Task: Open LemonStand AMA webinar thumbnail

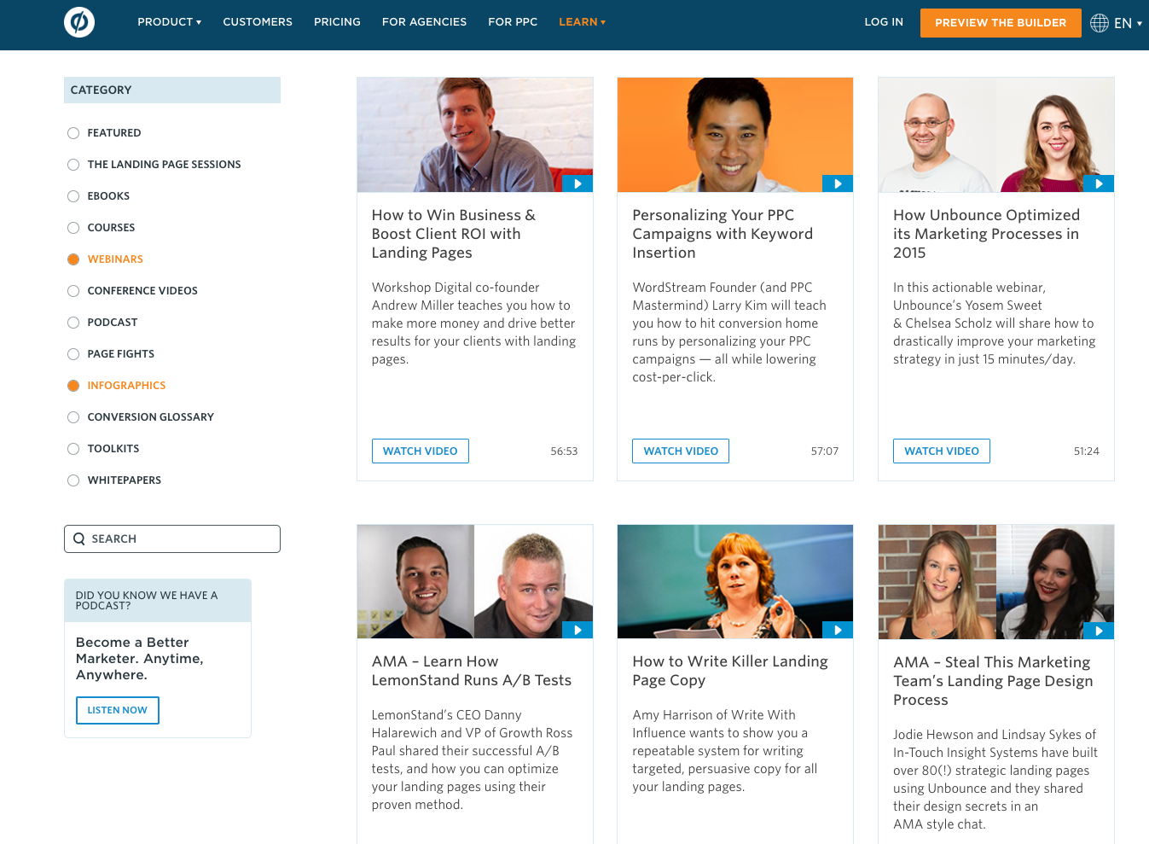Action: 475,581
